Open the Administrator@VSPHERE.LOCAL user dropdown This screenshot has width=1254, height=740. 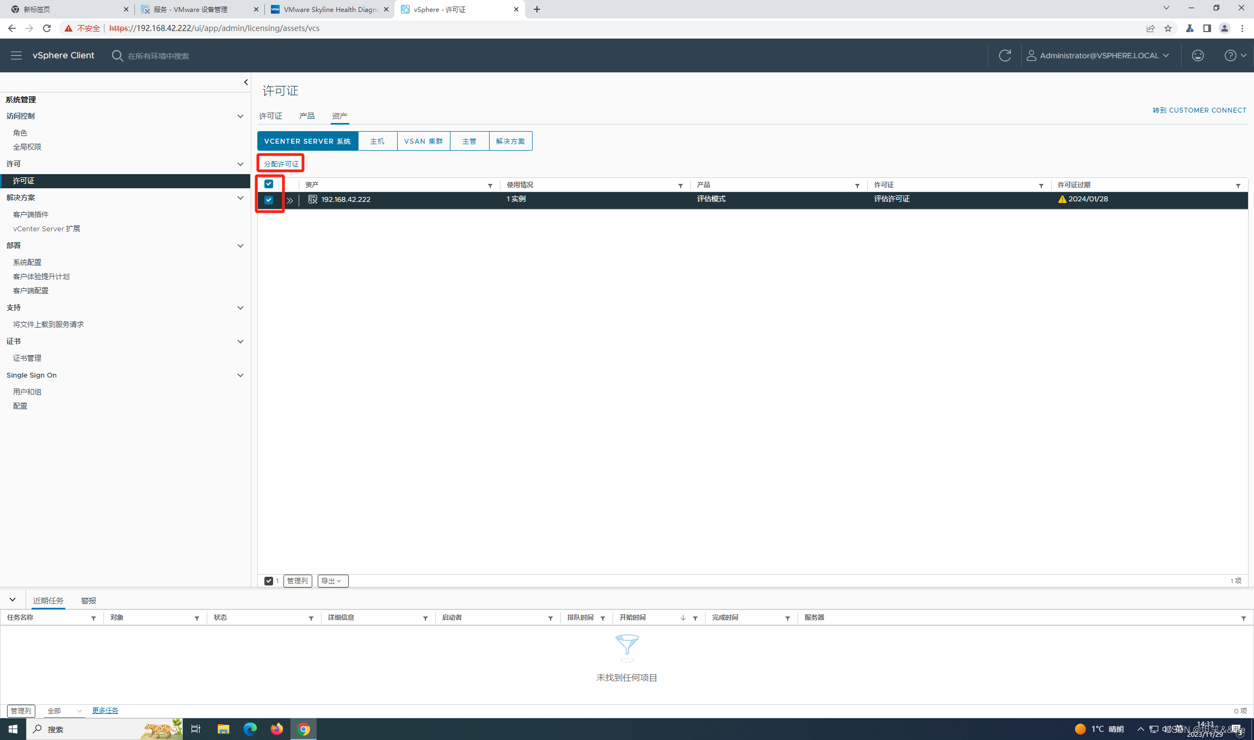[x=1098, y=55]
